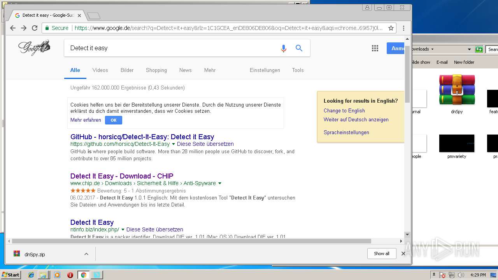
Task: Close the downloads bar
Action: [x=403, y=254]
